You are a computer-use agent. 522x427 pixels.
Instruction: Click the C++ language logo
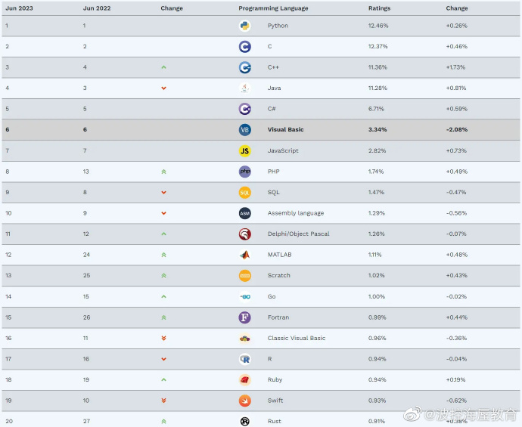click(x=244, y=67)
